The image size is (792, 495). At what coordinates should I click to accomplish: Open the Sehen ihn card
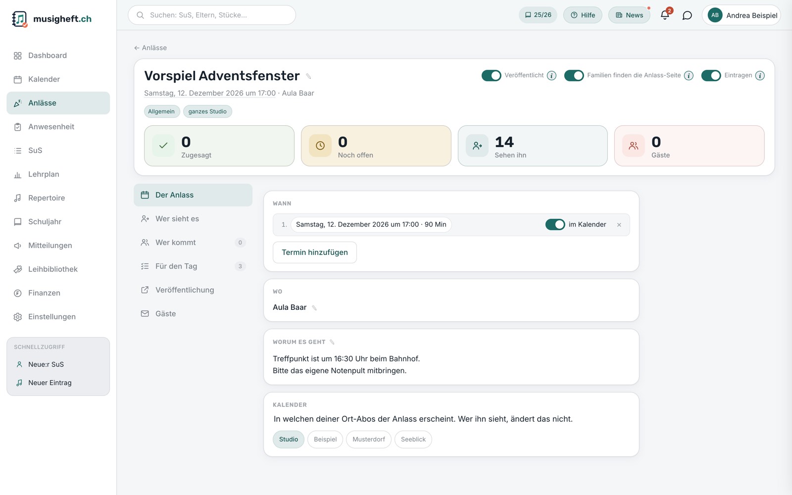pos(533,146)
